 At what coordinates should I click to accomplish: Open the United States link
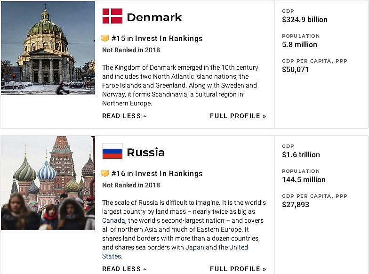pos(238,247)
